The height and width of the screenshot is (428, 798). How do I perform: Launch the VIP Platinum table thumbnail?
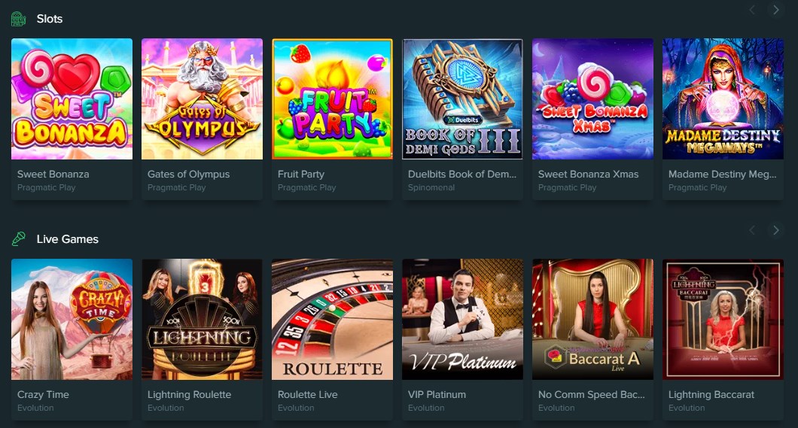(463, 319)
